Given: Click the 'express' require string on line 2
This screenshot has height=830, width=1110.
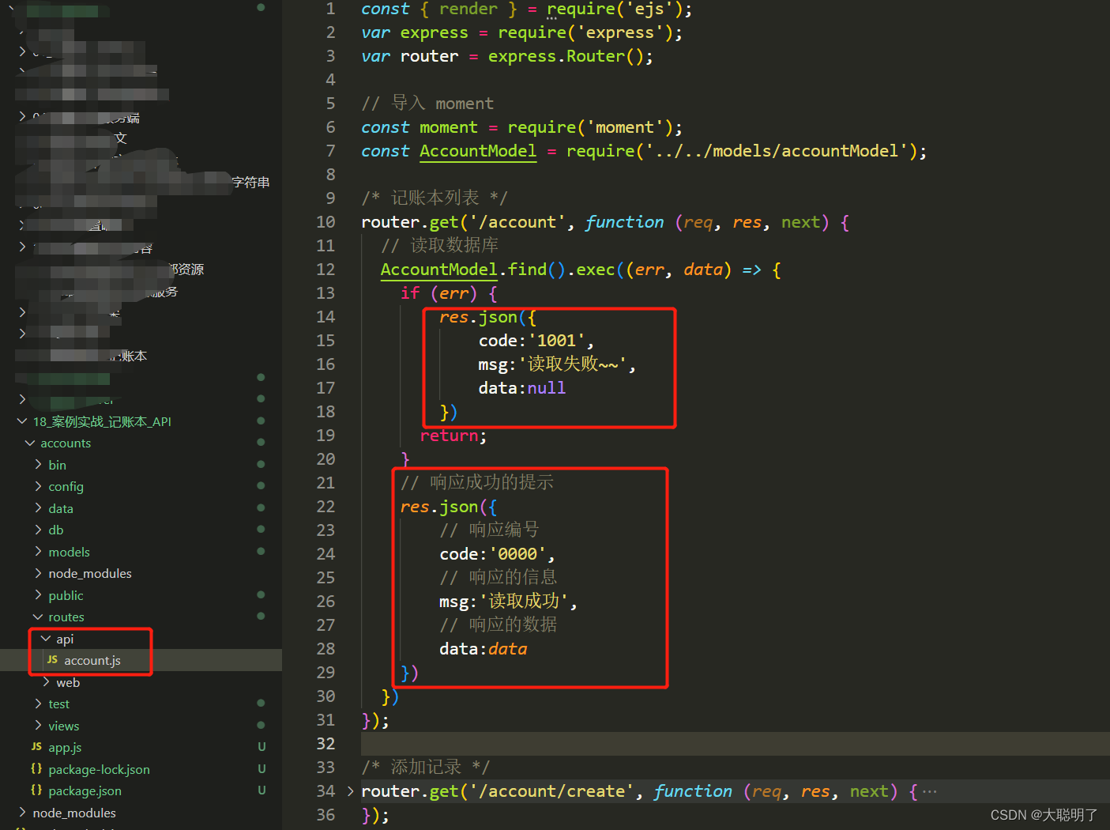Looking at the screenshot, I should [x=620, y=32].
